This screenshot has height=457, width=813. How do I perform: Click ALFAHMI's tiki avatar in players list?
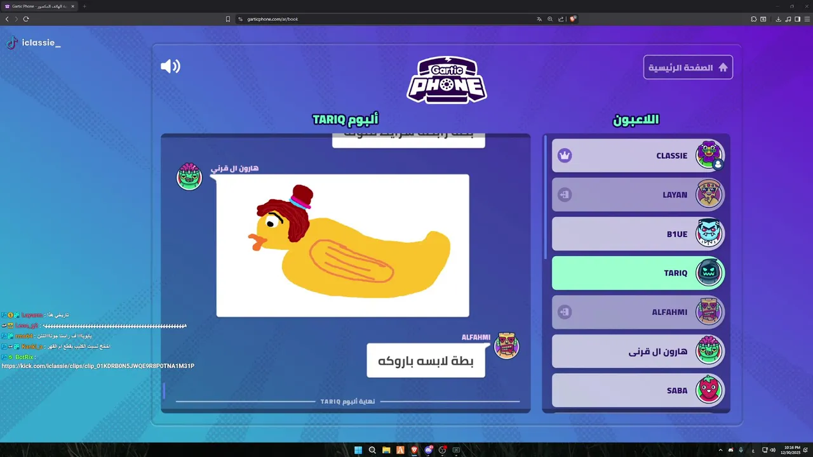(x=709, y=312)
